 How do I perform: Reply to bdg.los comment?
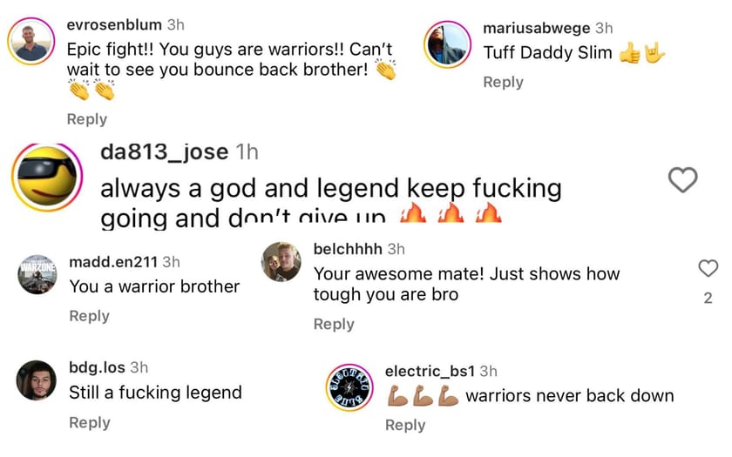point(90,423)
